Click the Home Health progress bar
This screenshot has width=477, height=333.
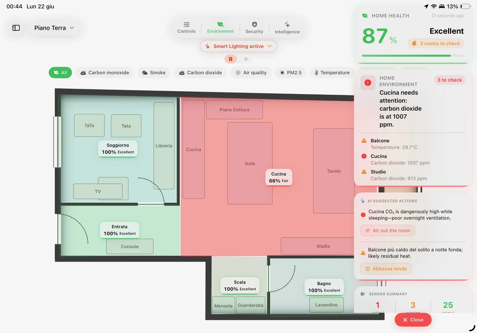pyautogui.click(x=413, y=56)
